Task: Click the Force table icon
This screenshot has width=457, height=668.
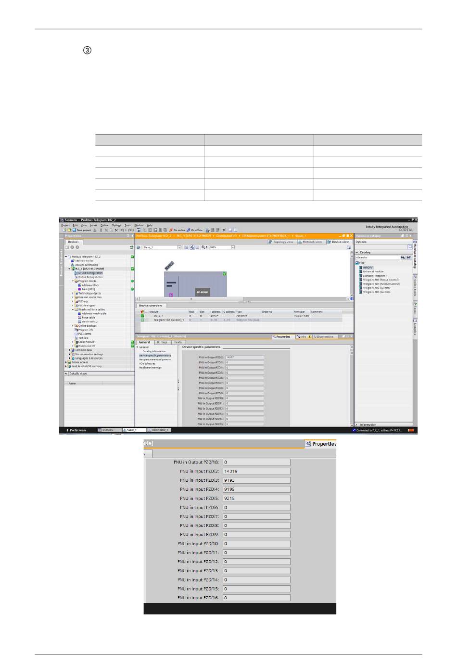Action: pyautogui.click(x=79, y=318)
